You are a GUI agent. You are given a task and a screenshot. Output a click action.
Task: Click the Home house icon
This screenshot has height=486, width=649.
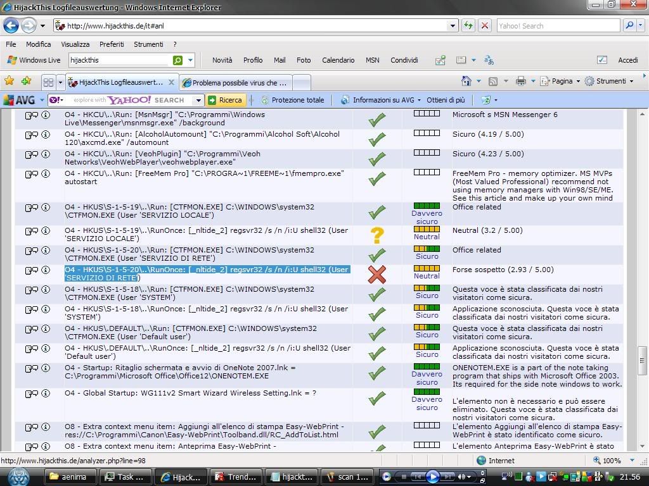(466, 81)
